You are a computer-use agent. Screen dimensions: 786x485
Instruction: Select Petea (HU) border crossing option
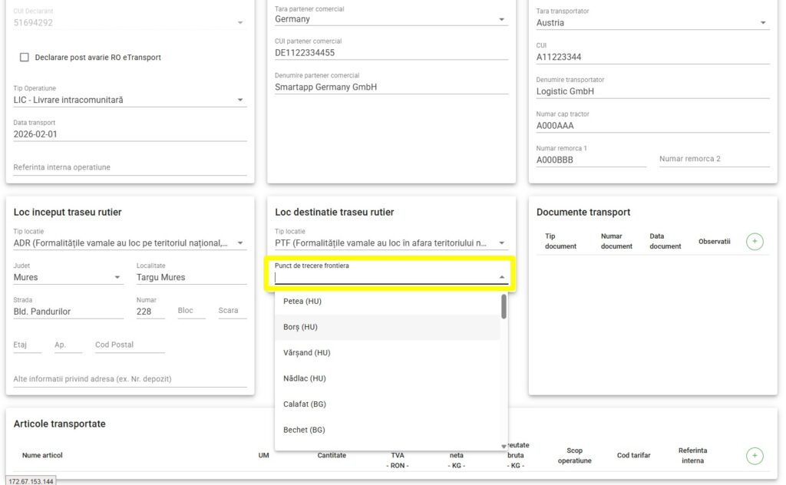point(302,302)
